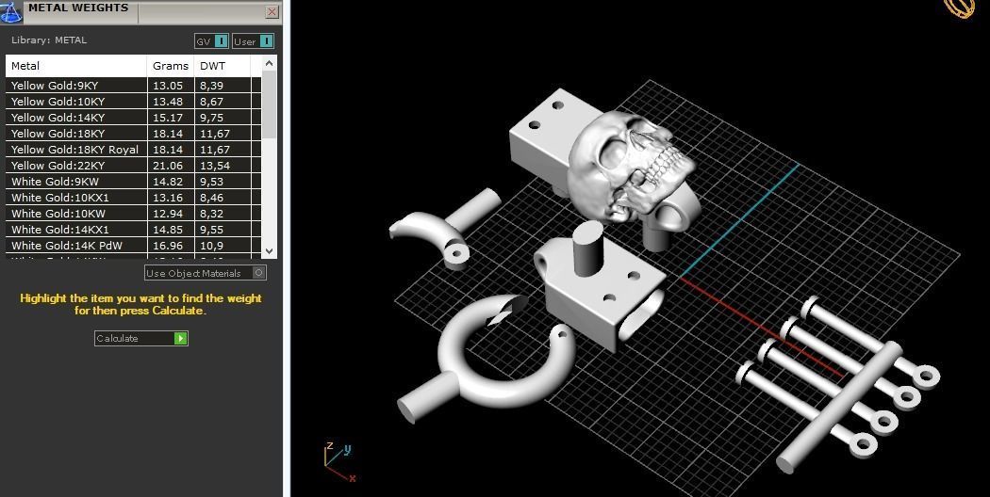The width and height of the screenshot is (990, 497).
Task: Click the Metal Weights scale icon
Action: click(10, 12)
